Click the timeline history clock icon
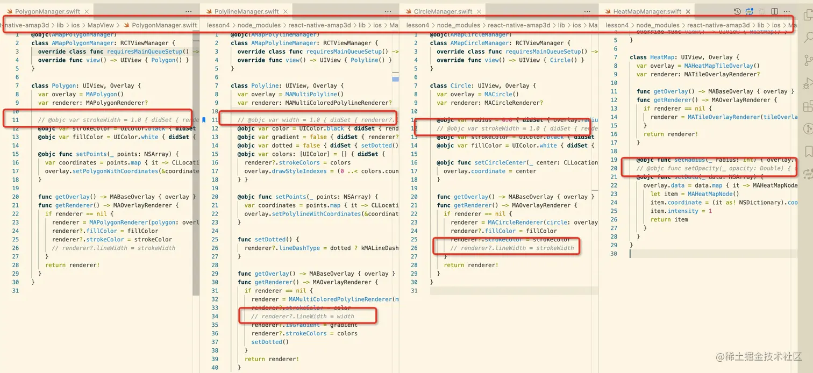This screenshot has height=373, width=813. pos(738,11)
